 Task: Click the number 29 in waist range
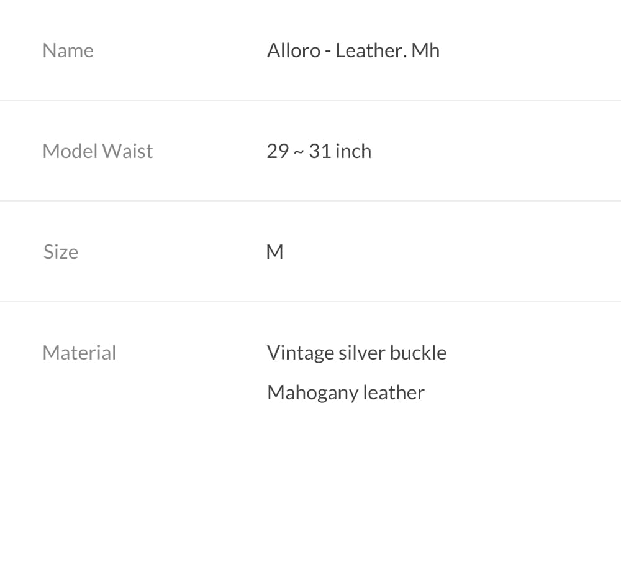tap(278, 151)
